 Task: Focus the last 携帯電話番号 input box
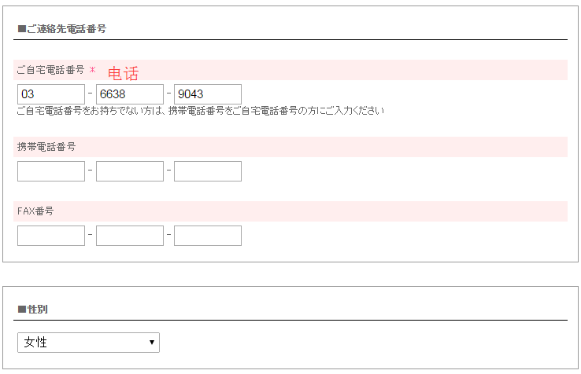(207, 171)
